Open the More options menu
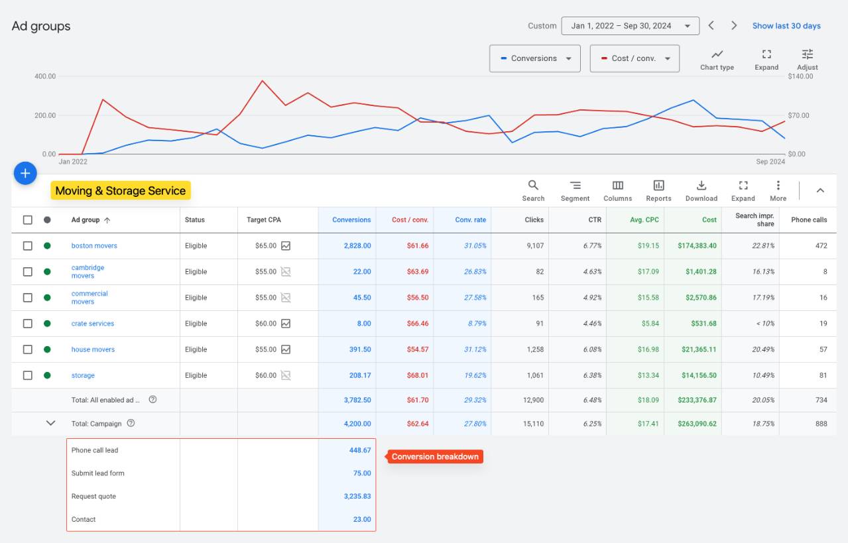 point(778,191)
